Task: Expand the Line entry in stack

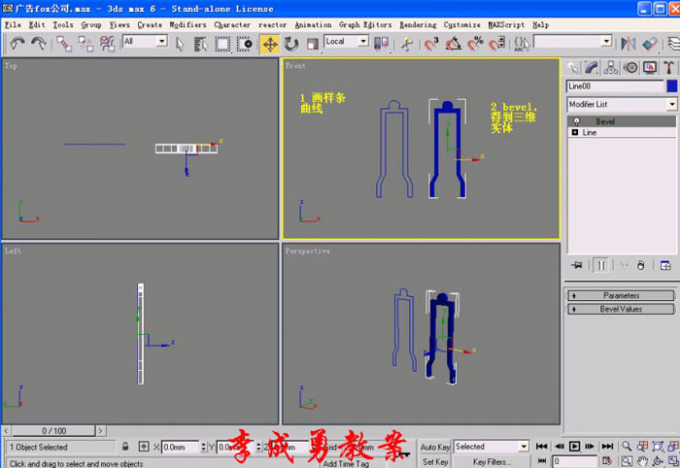Action: tap(575, 132)
